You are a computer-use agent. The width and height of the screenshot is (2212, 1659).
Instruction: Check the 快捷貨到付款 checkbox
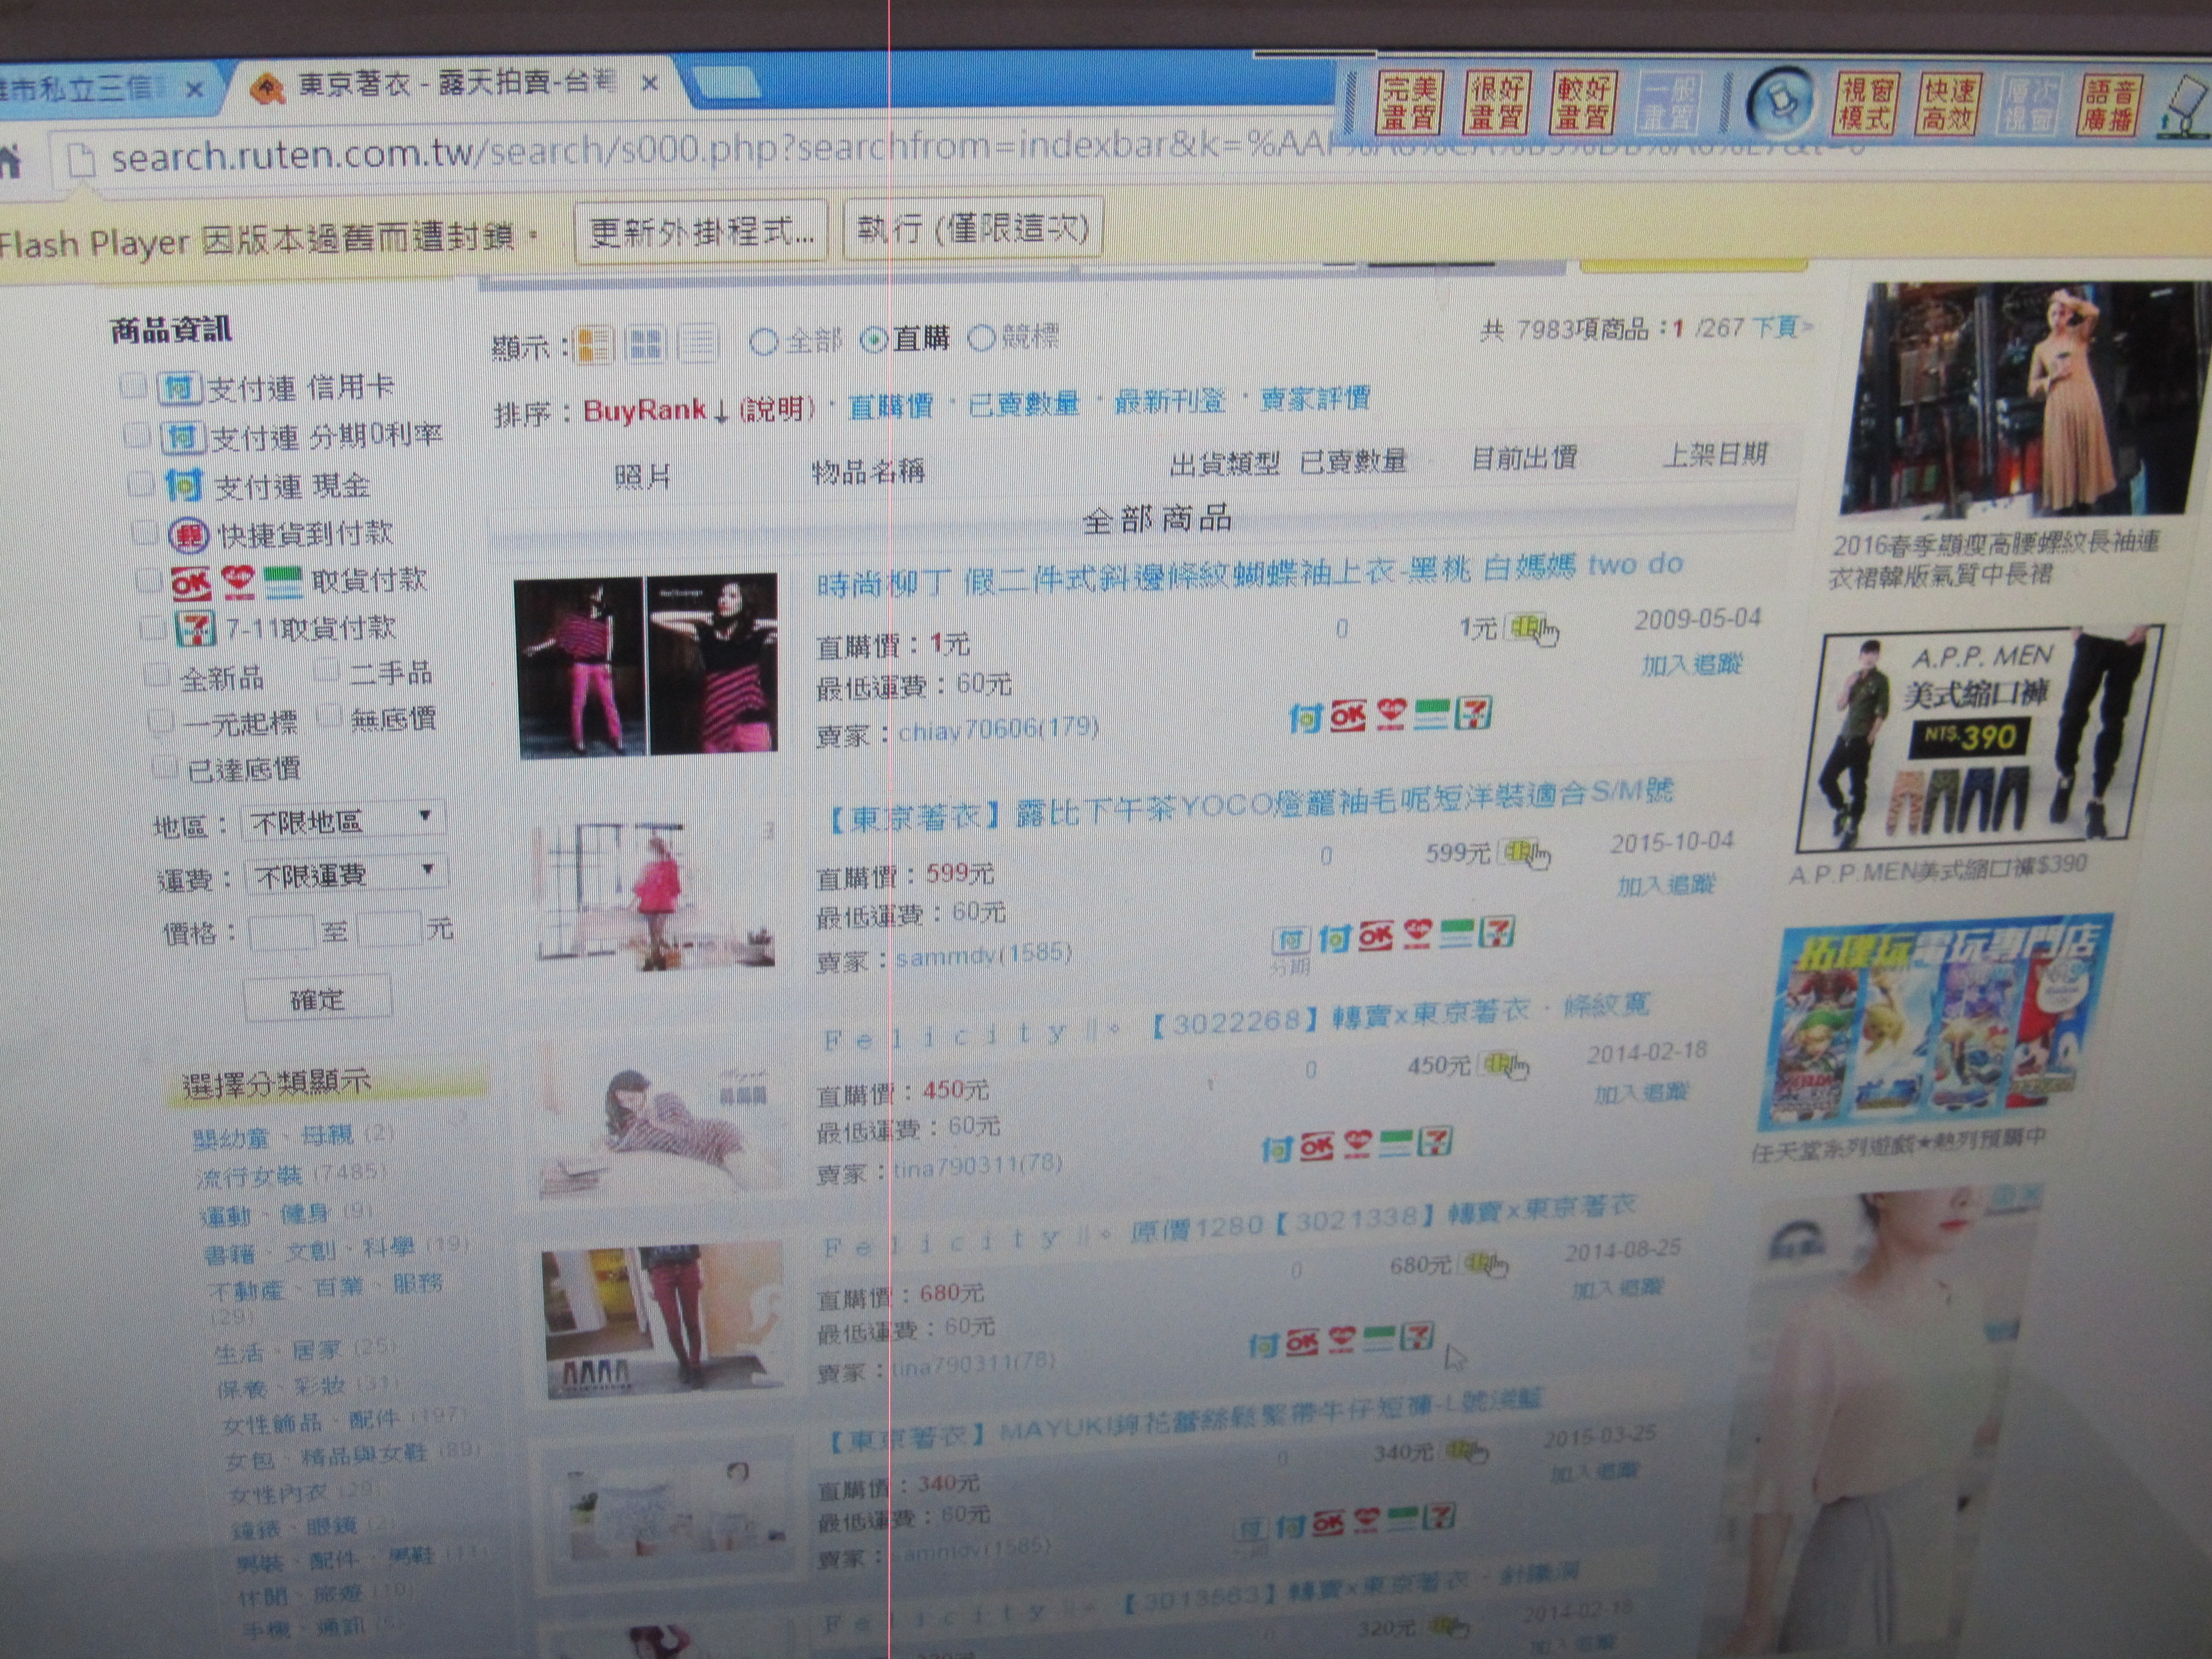pos(145,531)
